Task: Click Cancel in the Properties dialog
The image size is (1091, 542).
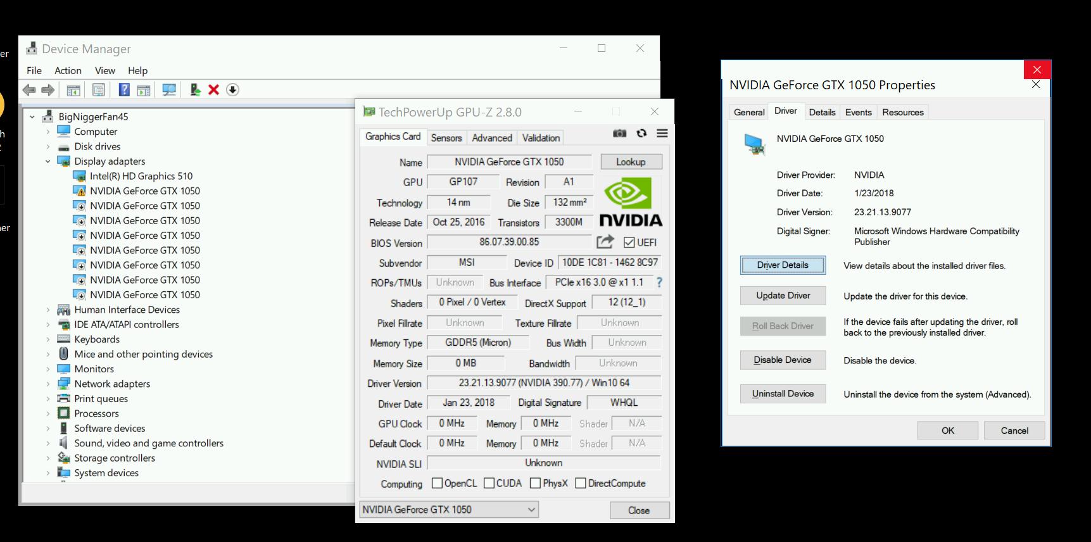Action: click(x=1014, y=431)
